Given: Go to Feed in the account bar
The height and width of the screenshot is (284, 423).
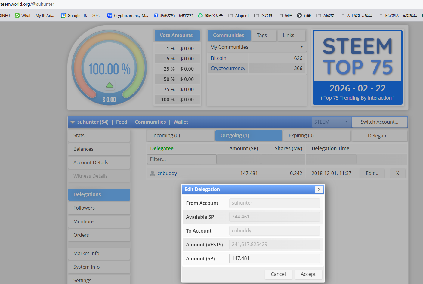Looking at the screenshot, I should click(x=122, y=122).
